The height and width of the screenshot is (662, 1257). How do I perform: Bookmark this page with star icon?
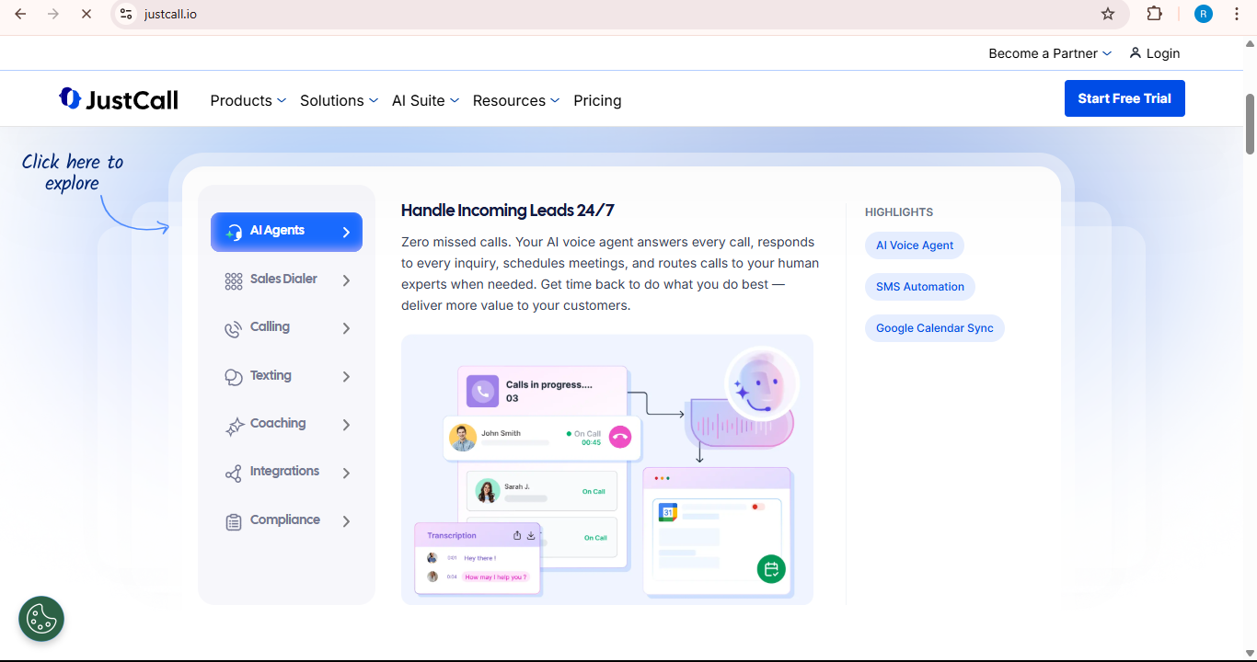pyautogui.click(x=1108, y=14)
